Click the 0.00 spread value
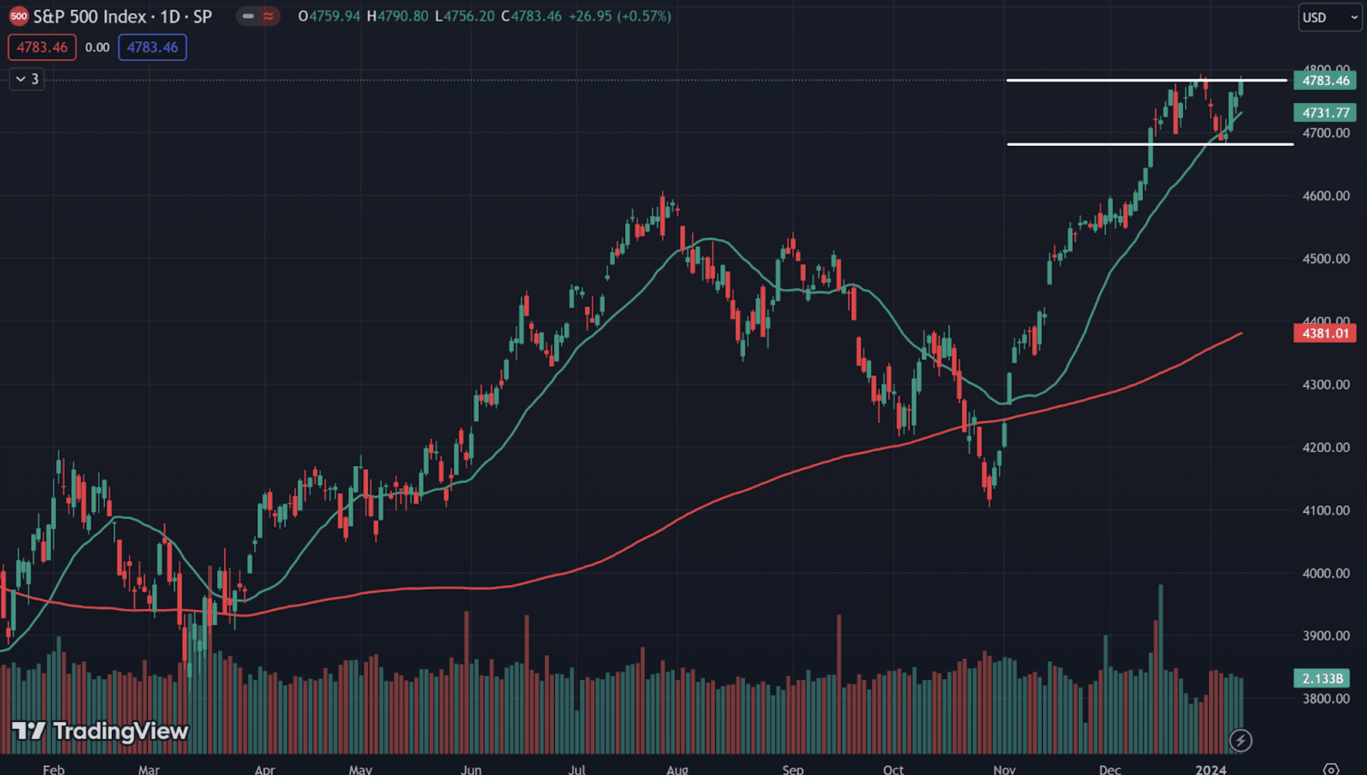 pos(97,48)
